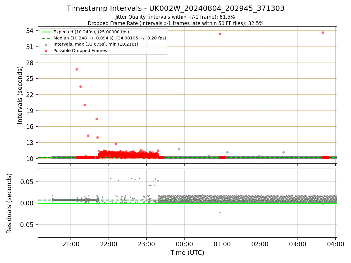Screen dimensions: 351x263
Task: Click the x-axis tick label '23:00'
Action: point(147,244)
